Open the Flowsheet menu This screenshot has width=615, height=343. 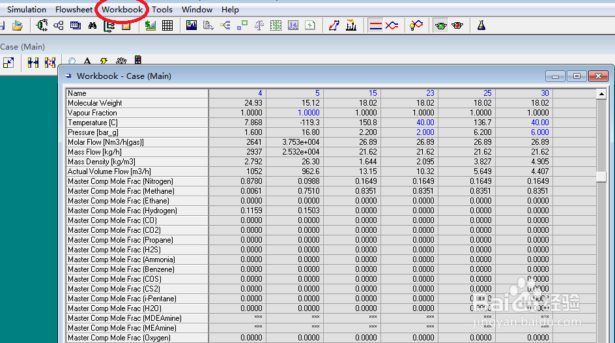pyautogui.click(x=74, y=9)
